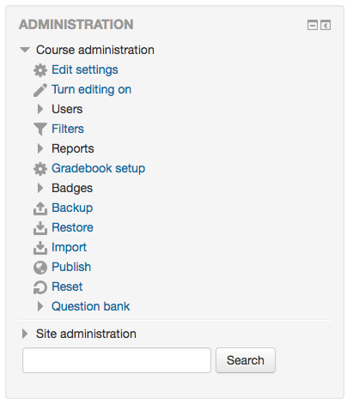Click the Search button
The height and width of the screenshot is (404, 353).
click(246, 360)
